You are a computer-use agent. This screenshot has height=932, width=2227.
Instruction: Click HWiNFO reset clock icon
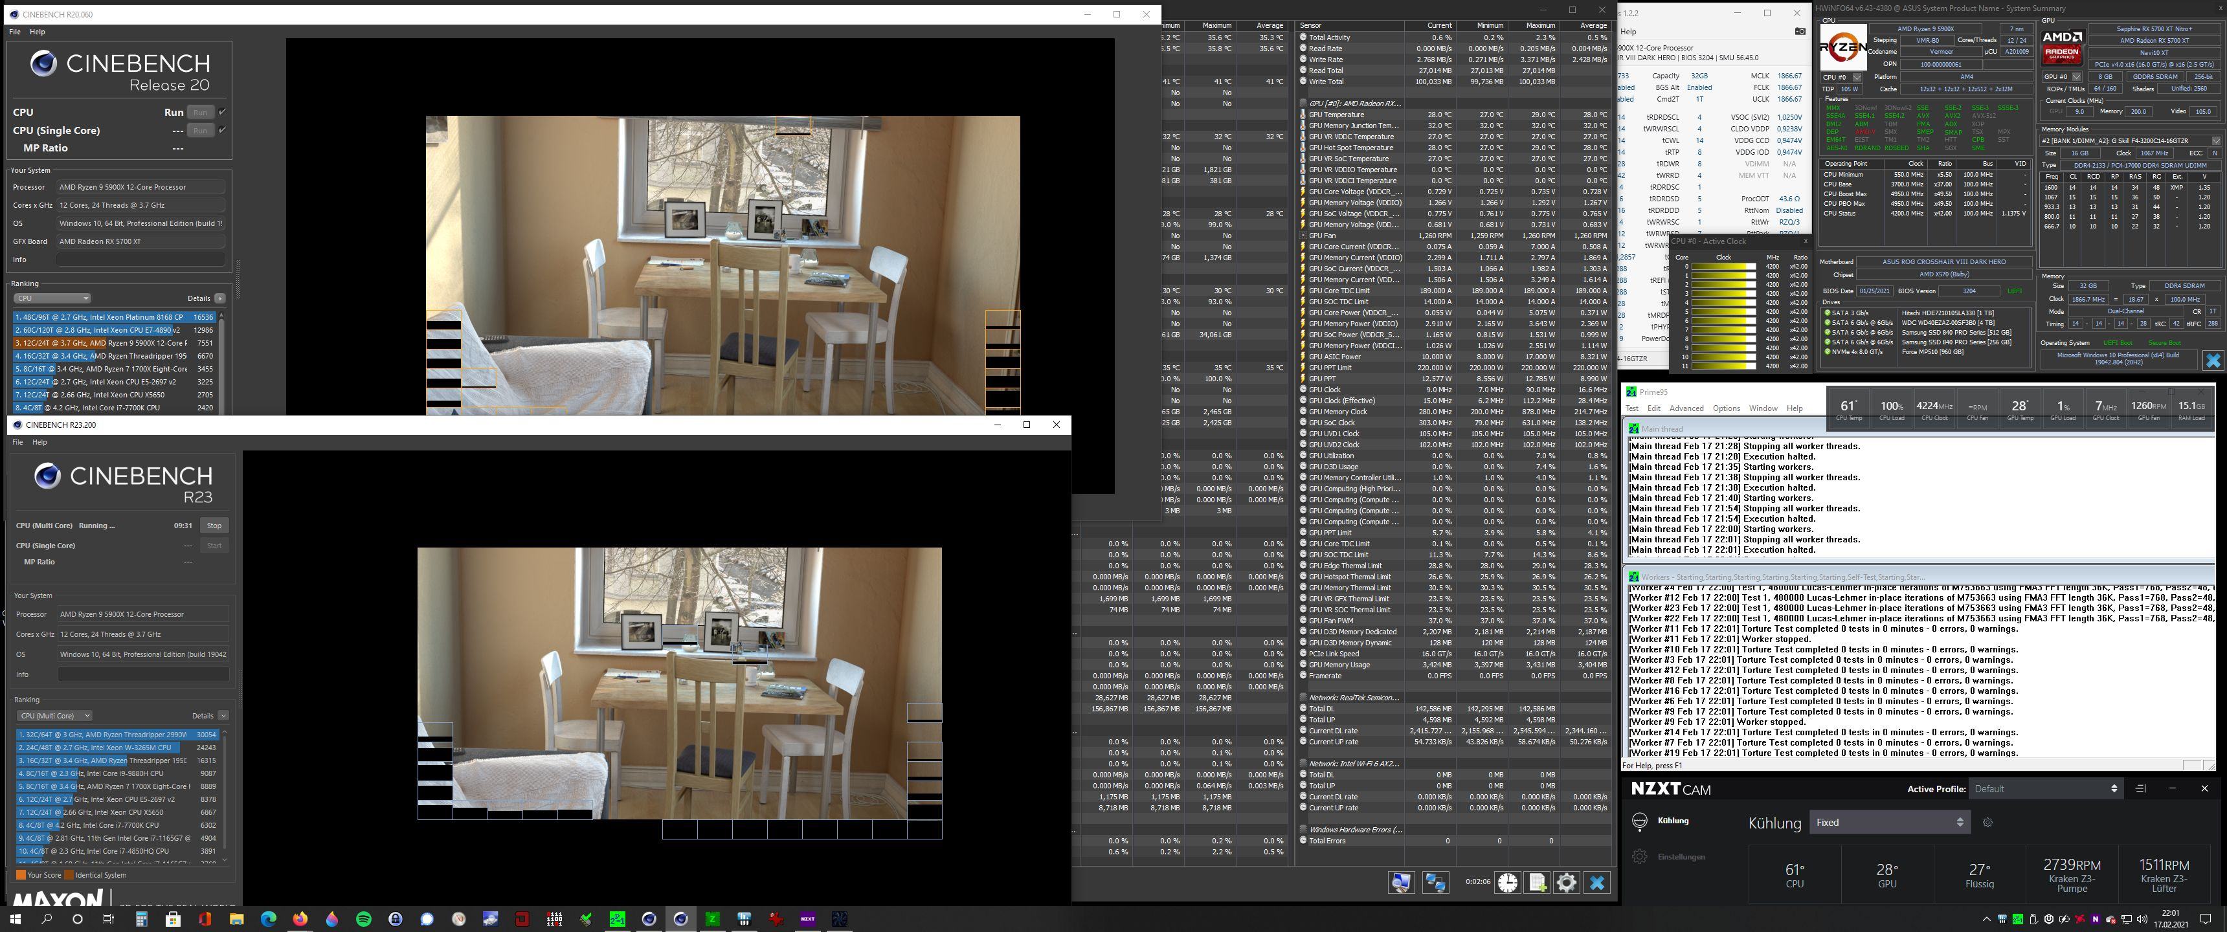1507,882
